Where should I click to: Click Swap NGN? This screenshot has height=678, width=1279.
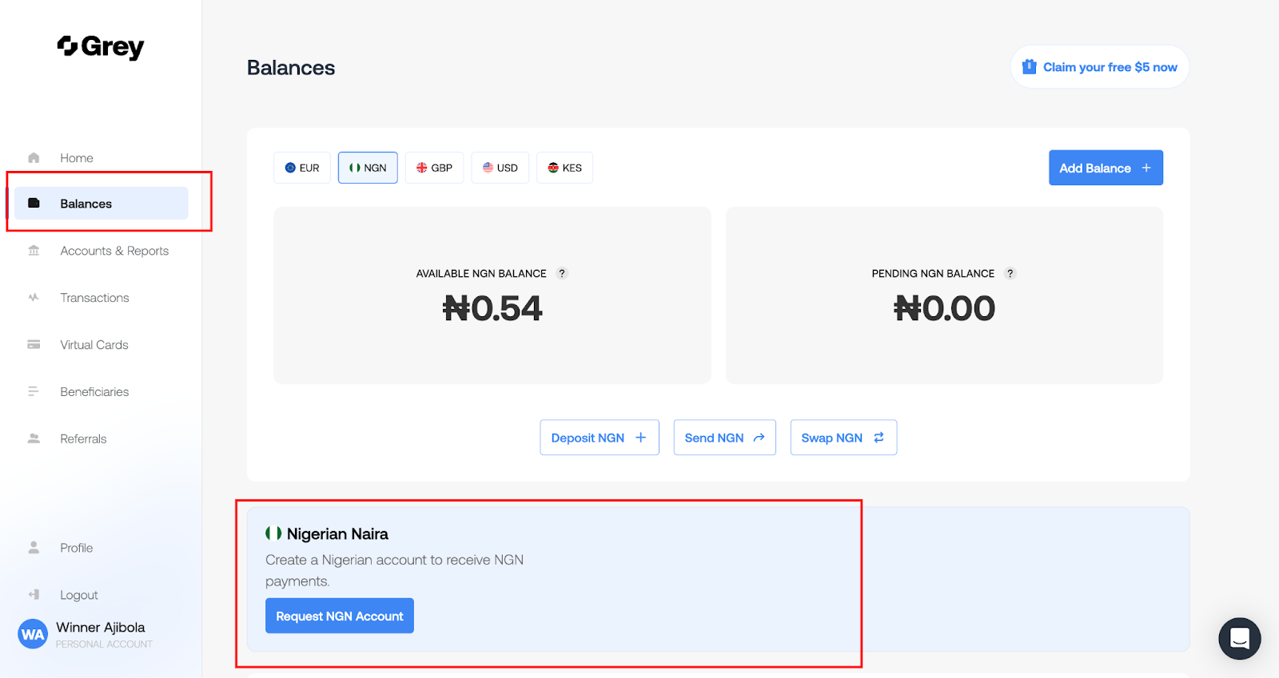click(x=843, y=438)
